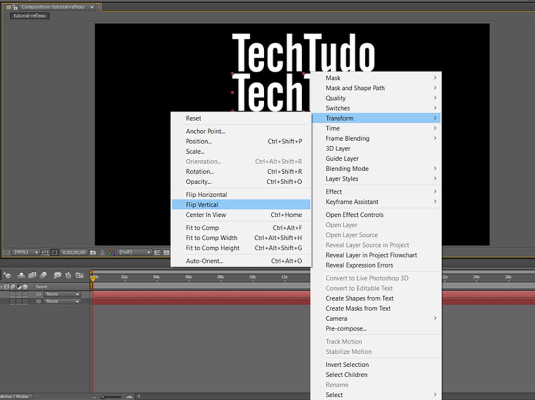Click the pick whip of the first layer
The width and height of the screenshot is (535, 400).
pos(39,294)
